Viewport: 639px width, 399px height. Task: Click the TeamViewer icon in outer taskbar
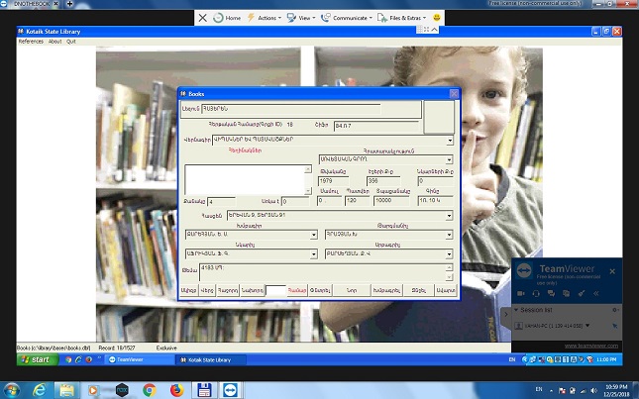click(230, 390)
